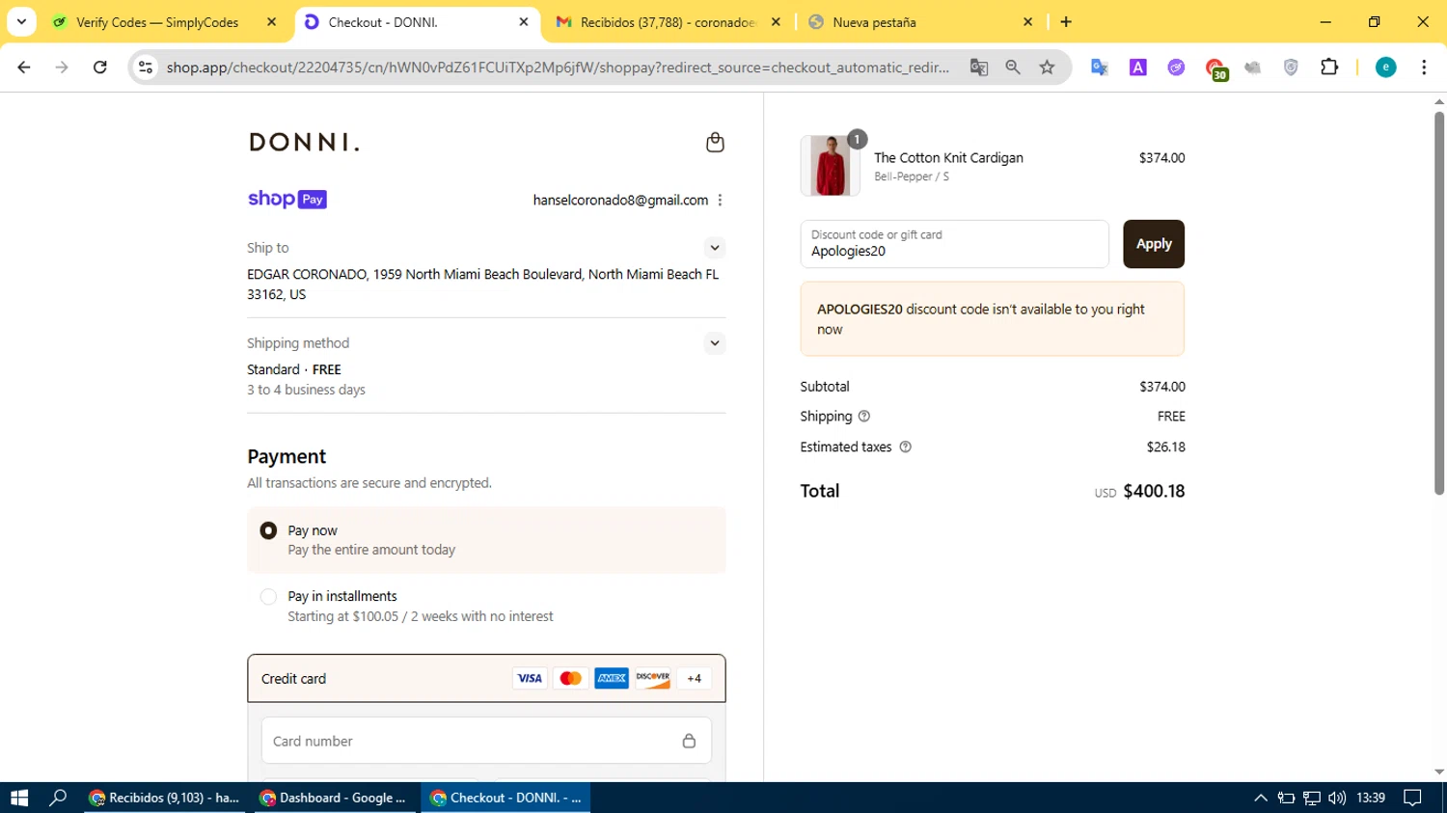This screenshot has width=1447, height=813.
Task: Go forward to next page
Action: pos(62,68)
